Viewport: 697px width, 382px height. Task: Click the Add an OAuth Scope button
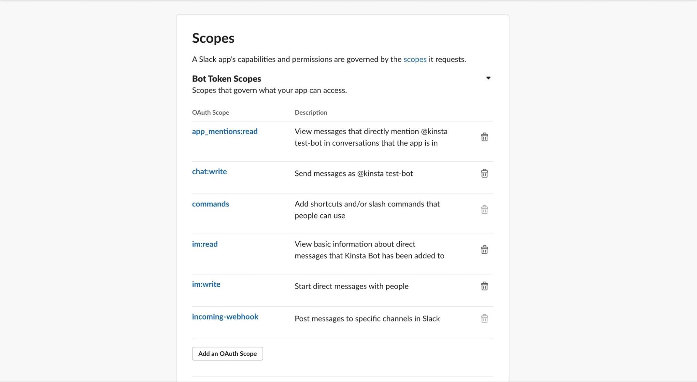[x=227, y=353]
